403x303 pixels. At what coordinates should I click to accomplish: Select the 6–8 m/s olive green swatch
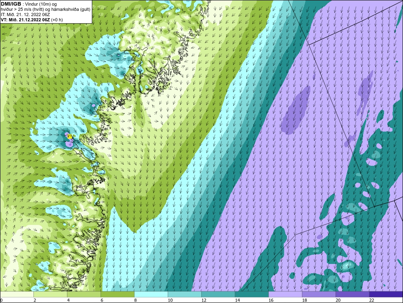[117, 294]
